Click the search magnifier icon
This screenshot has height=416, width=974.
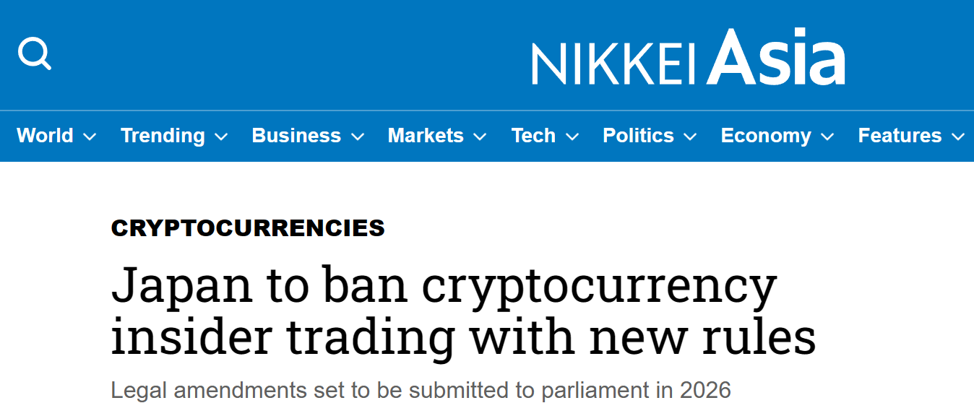point(34,54)
